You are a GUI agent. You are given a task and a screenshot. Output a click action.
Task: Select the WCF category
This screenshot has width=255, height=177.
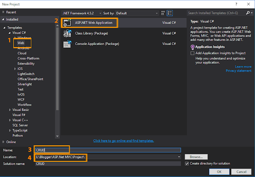[x=21, y=99]
